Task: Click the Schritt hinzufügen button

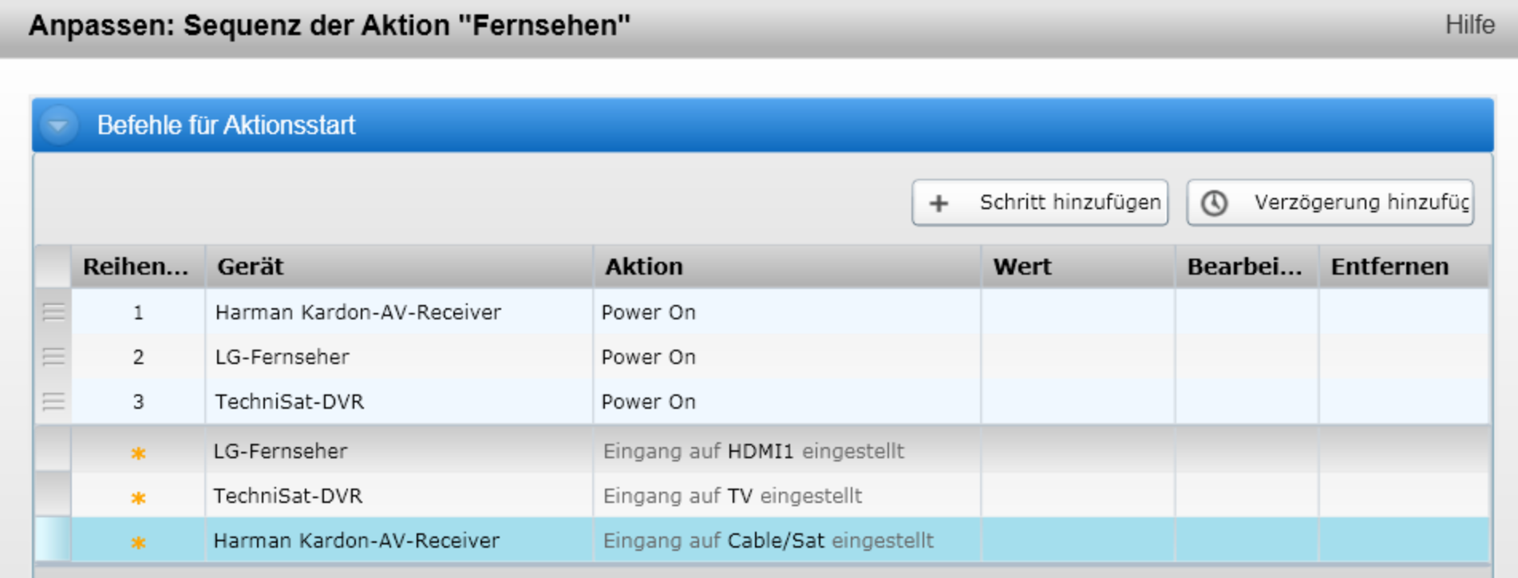Action: point(1040,203)
